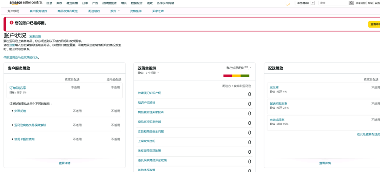Click the 这里 link for emergency contact
381x173 pixels.
tap(12, 45)
